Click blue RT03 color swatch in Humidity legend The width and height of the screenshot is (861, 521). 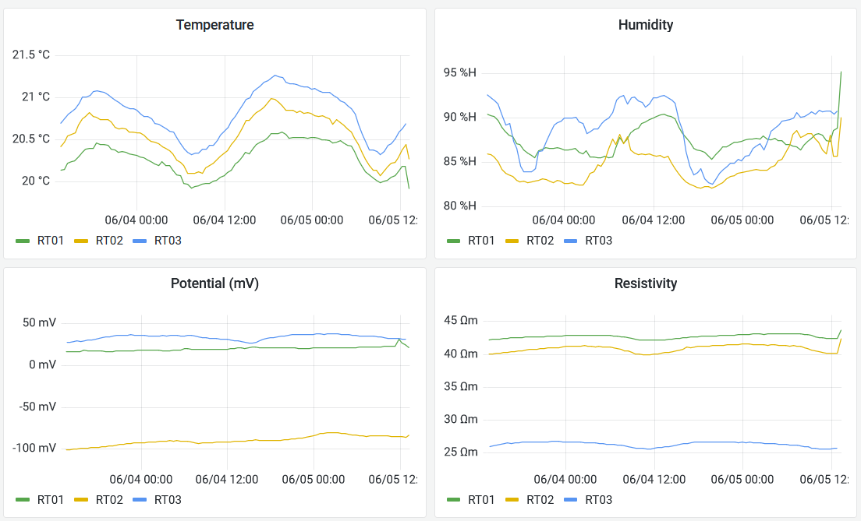point(571,241)
